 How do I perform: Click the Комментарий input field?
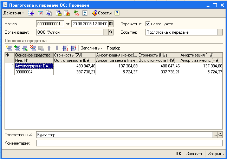(129, 143)
